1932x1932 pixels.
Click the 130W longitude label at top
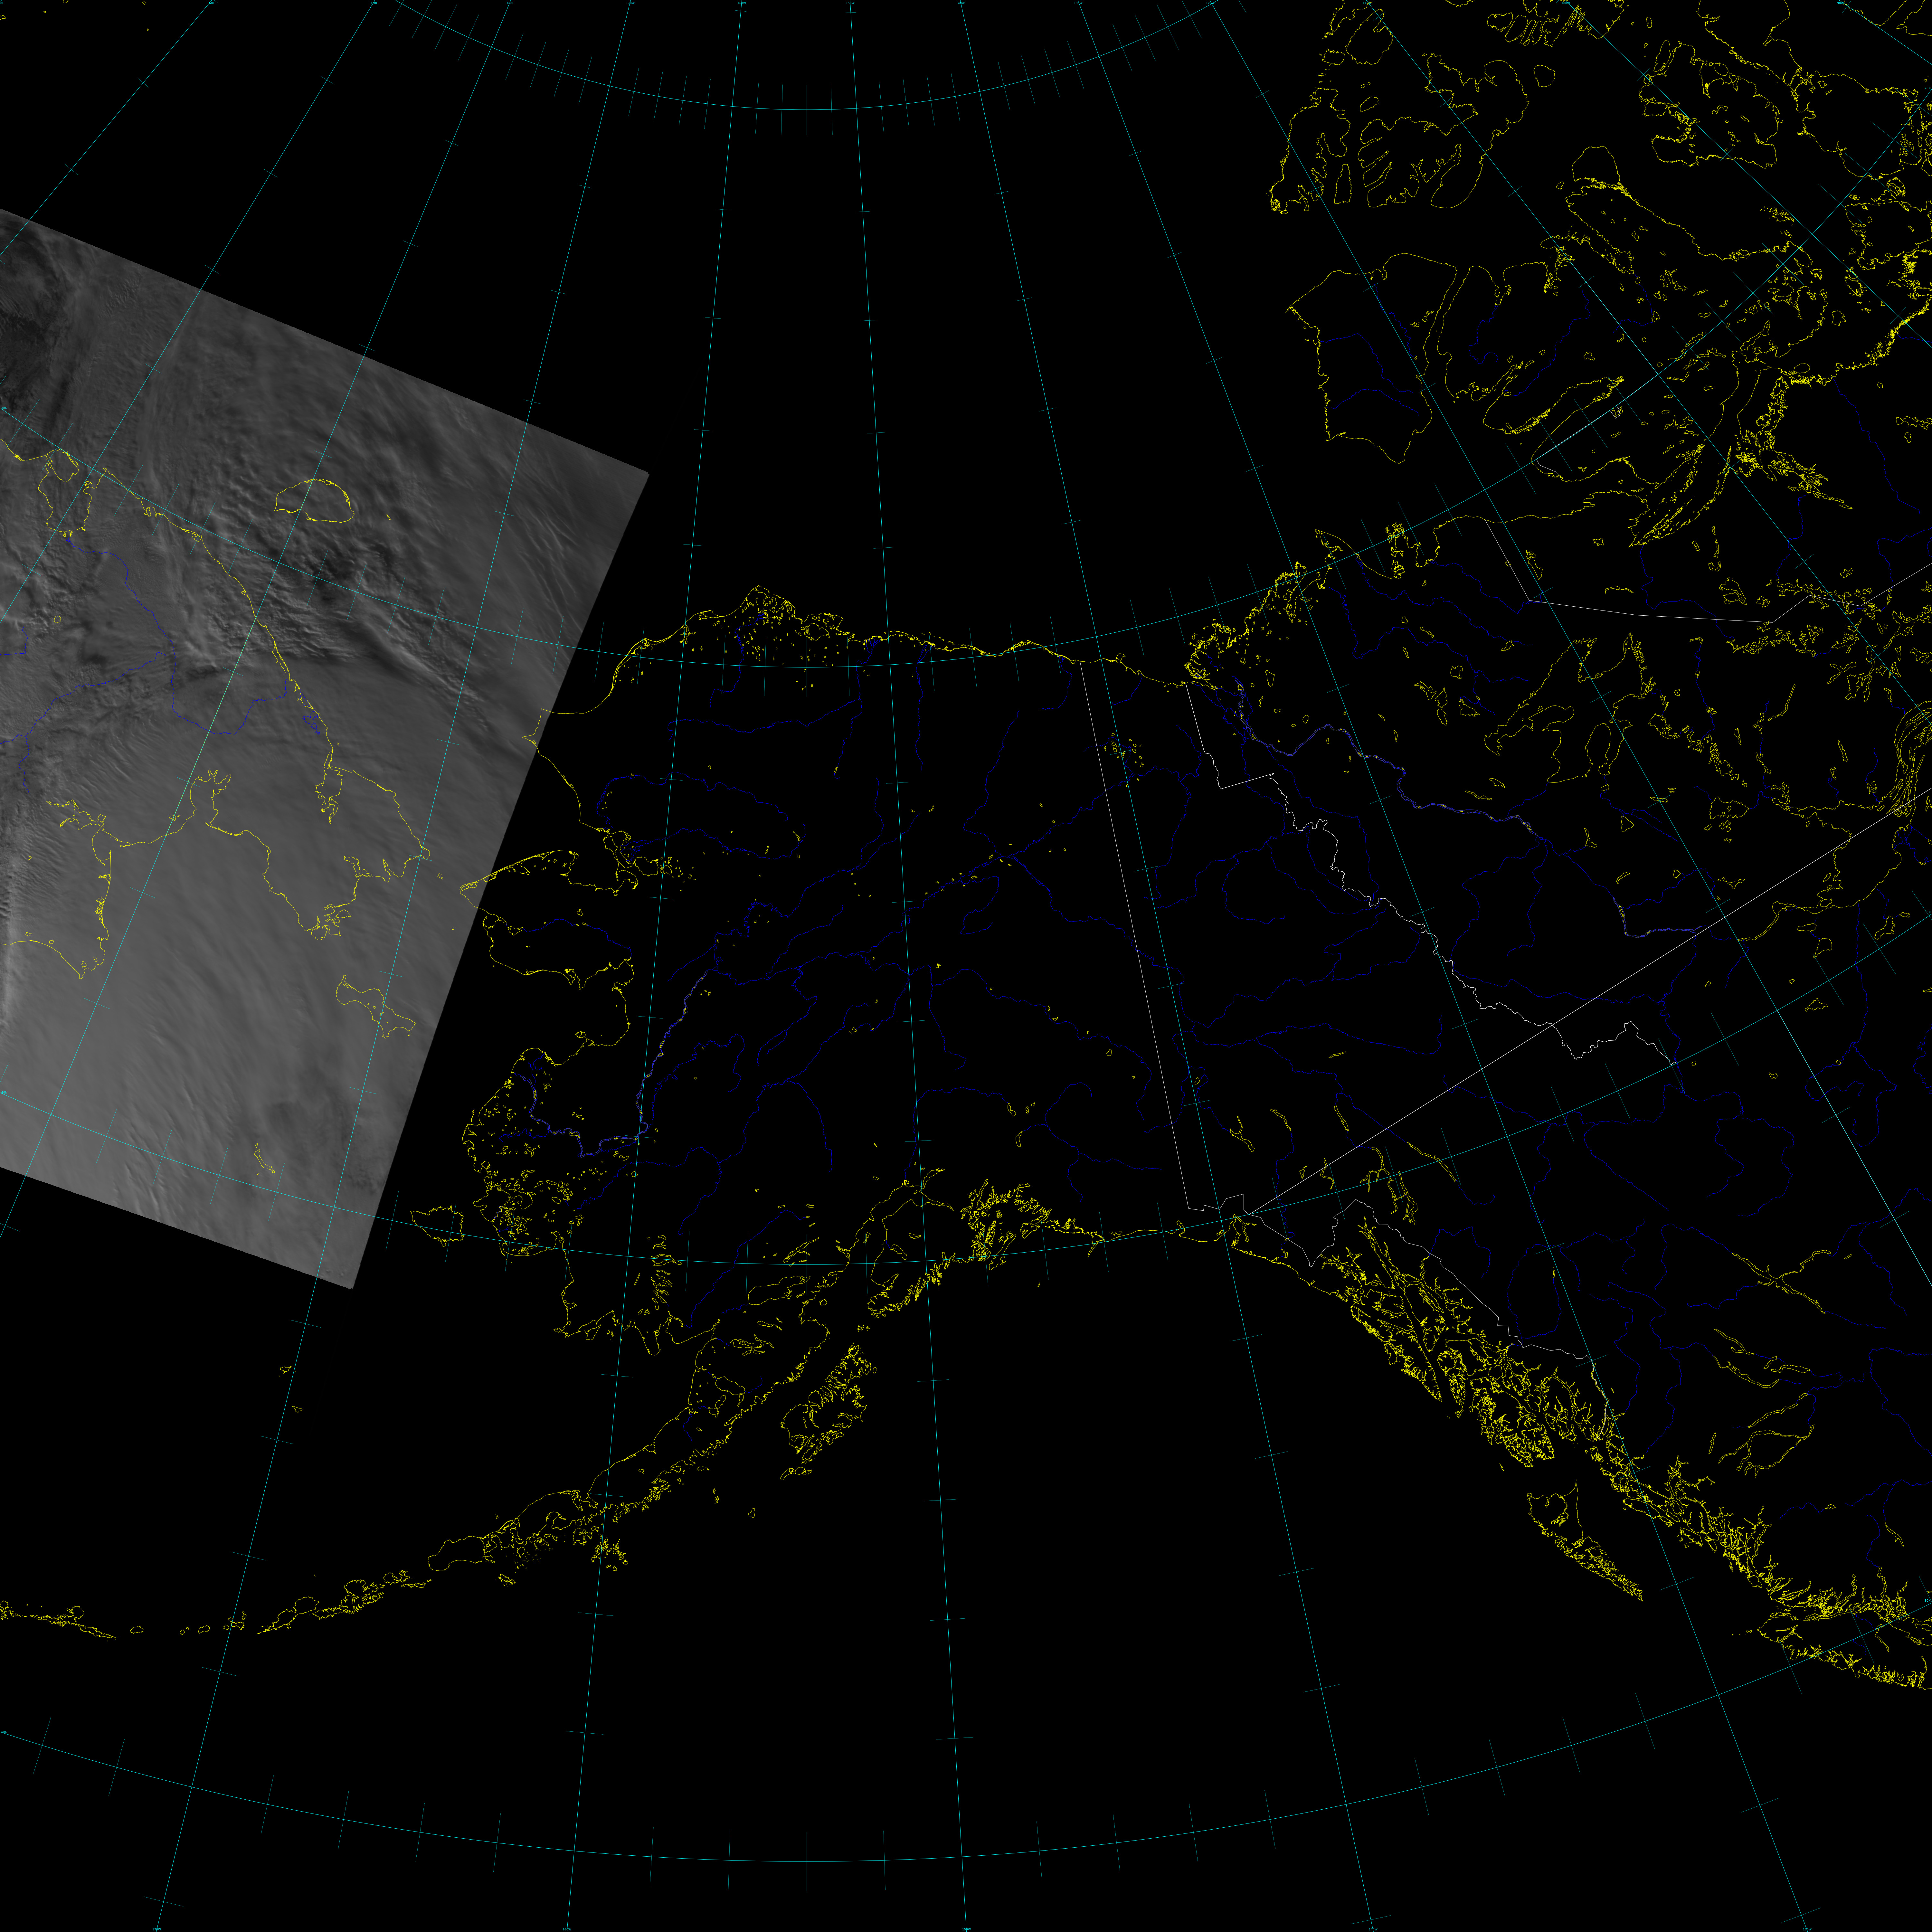click(1078, 3)
